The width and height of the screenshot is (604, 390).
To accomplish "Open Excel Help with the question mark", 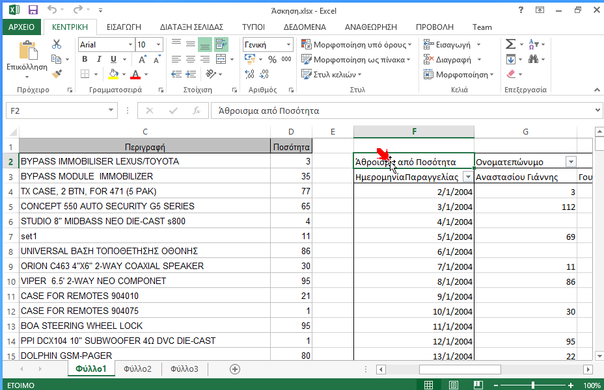I will (x=521, y=10).
